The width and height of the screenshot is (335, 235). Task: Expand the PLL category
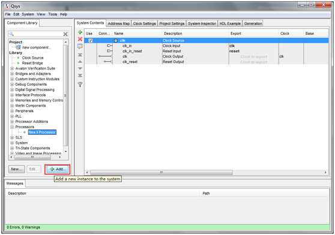pos(12,116)
